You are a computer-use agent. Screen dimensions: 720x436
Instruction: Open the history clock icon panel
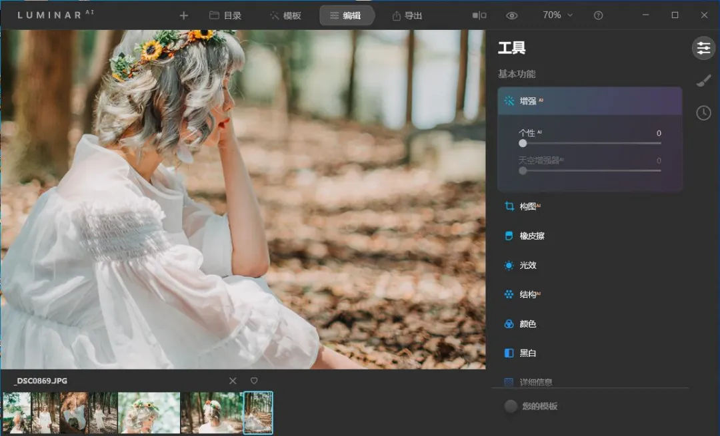tap(703, 112)
